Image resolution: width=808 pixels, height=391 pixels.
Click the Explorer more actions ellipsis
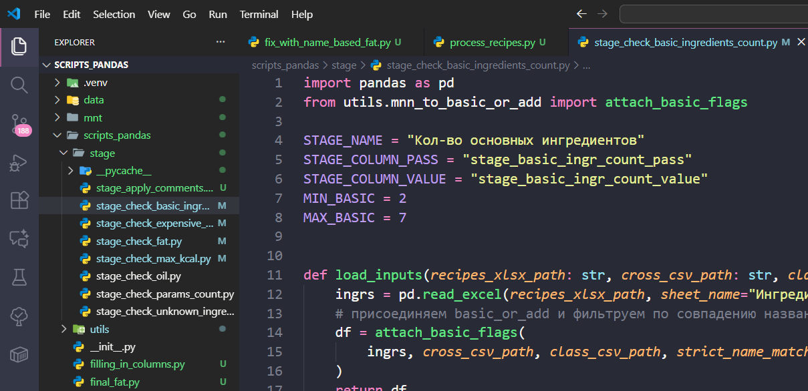[x=221, y=42]
